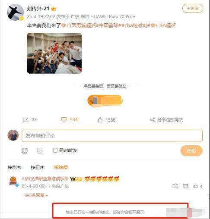Repost the Shanxi club comment

(175, 186)
